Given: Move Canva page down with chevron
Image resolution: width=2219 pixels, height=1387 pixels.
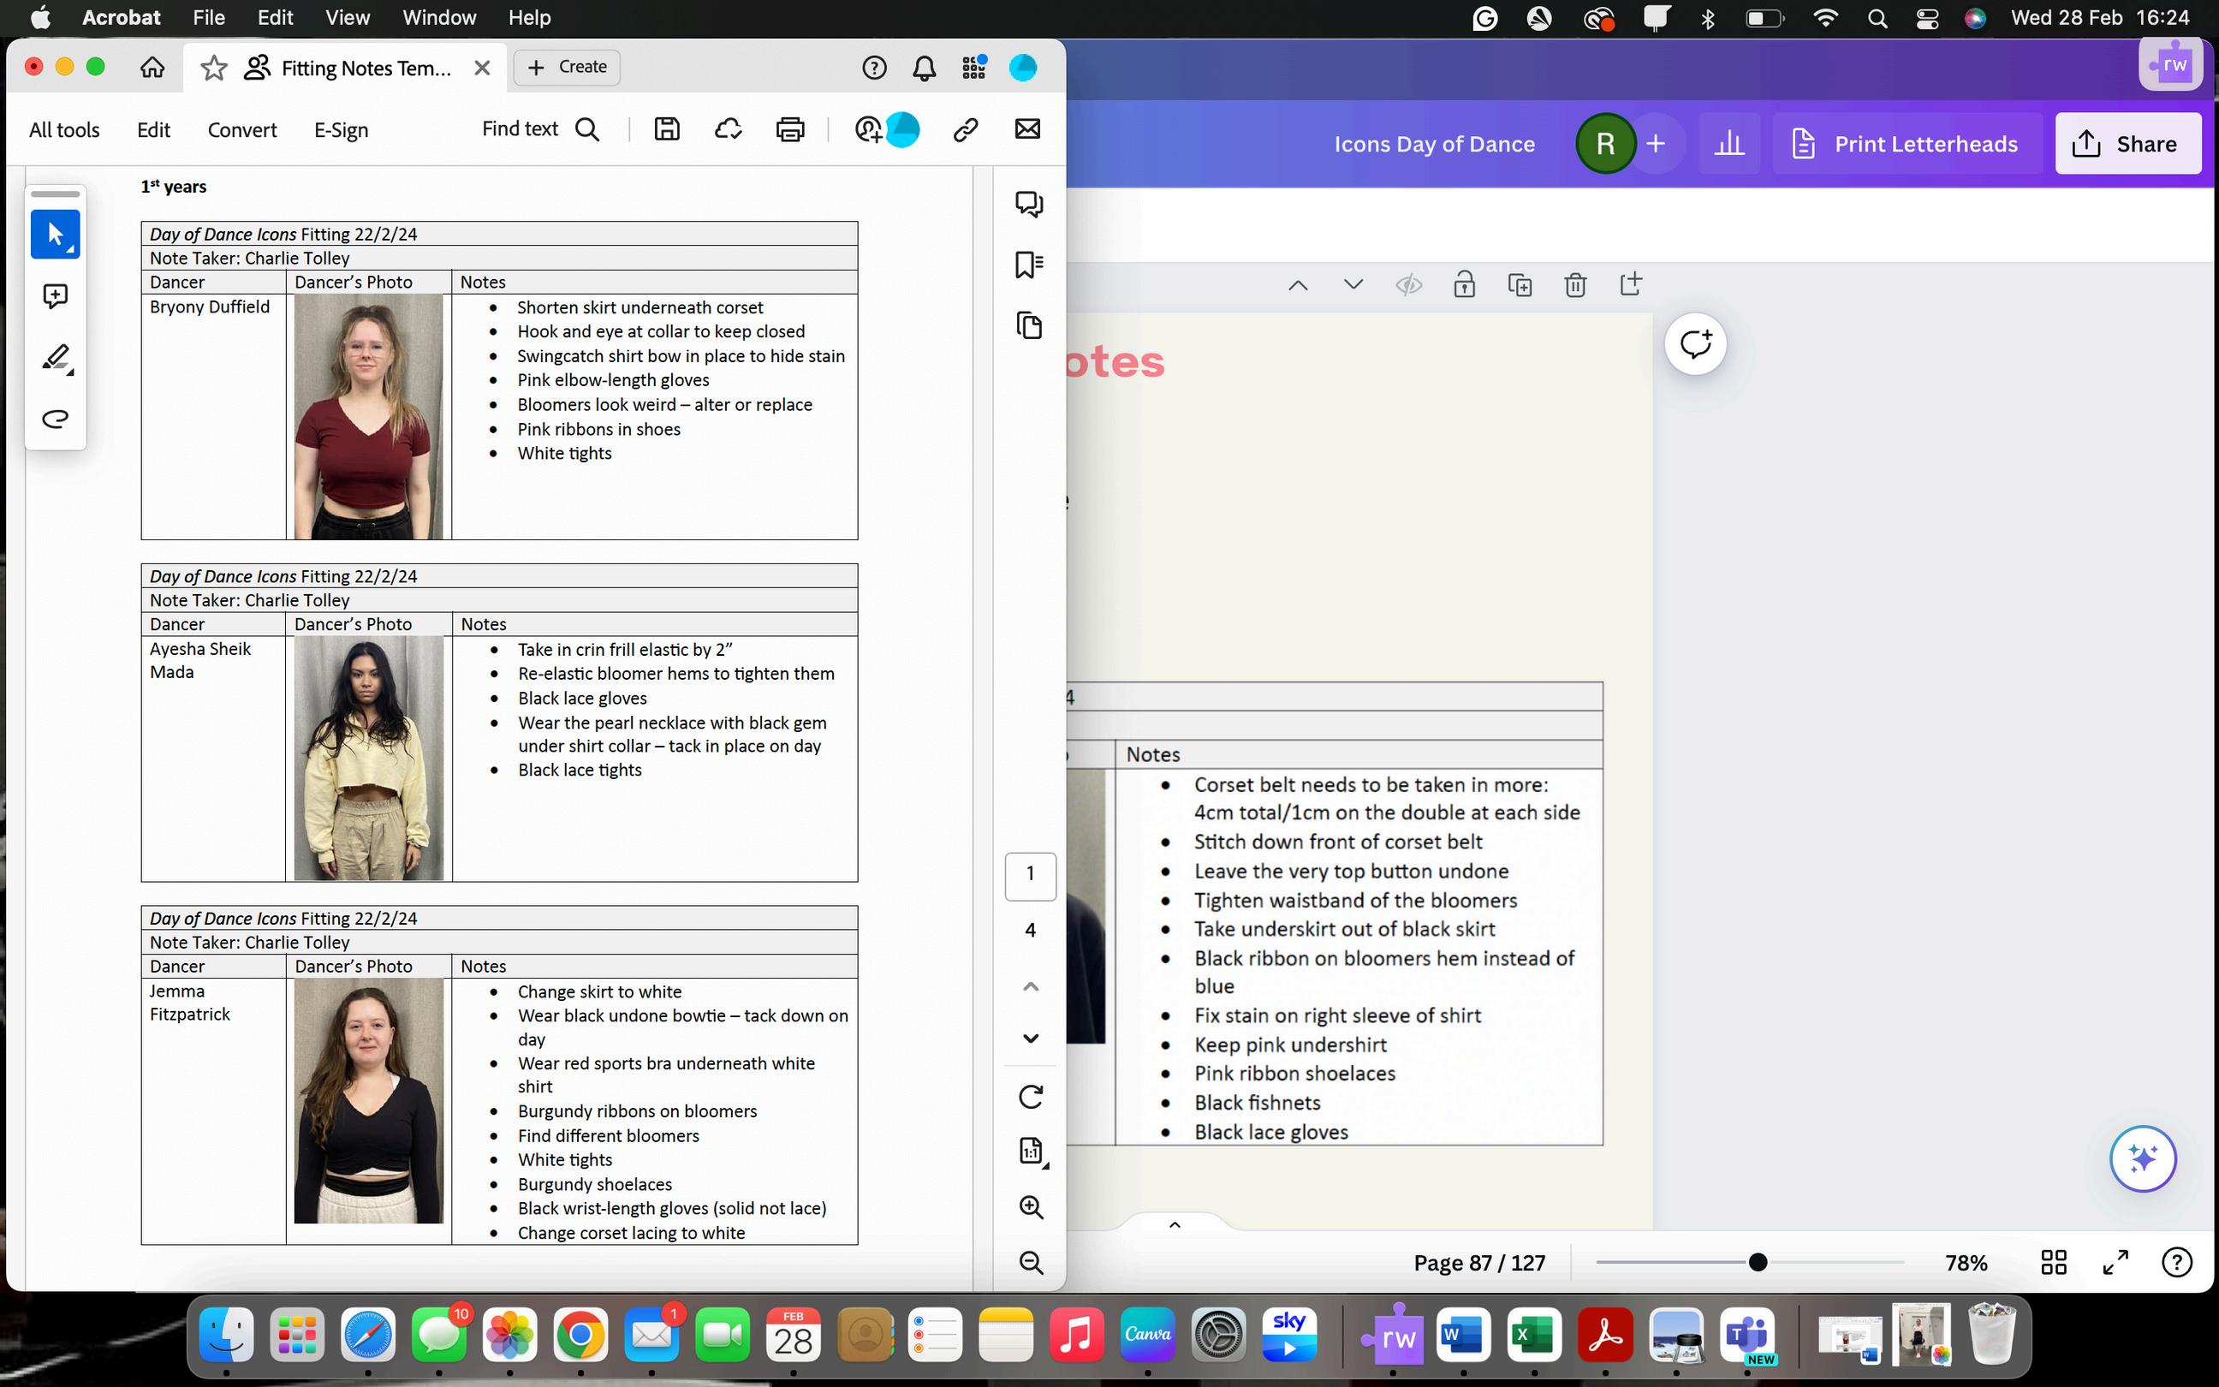Looking at the screenshot, I should (1353, 285).
